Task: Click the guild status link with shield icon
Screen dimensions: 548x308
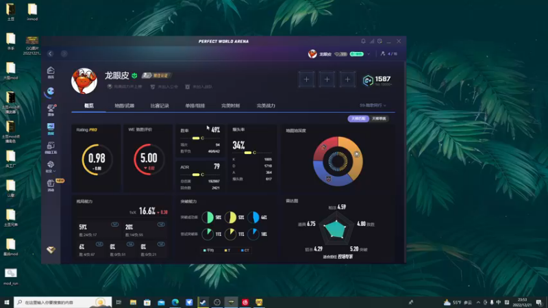Action: [164, 87]
